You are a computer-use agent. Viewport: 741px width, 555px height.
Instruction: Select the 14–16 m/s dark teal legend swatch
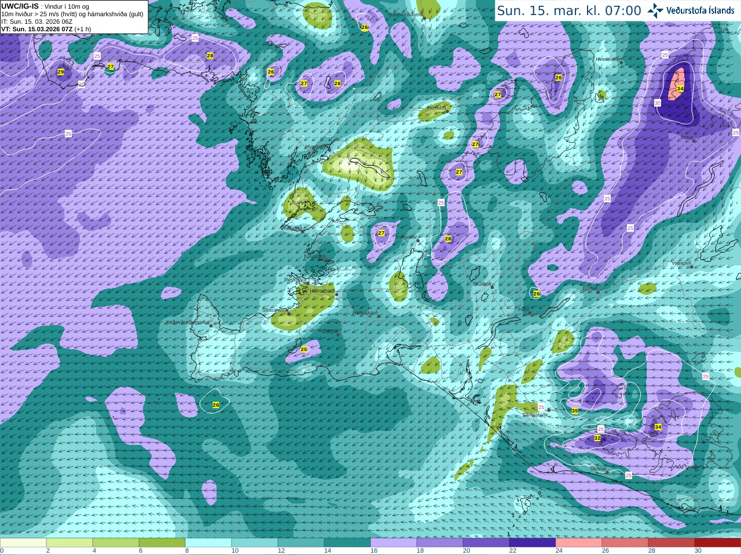[347, 543]
